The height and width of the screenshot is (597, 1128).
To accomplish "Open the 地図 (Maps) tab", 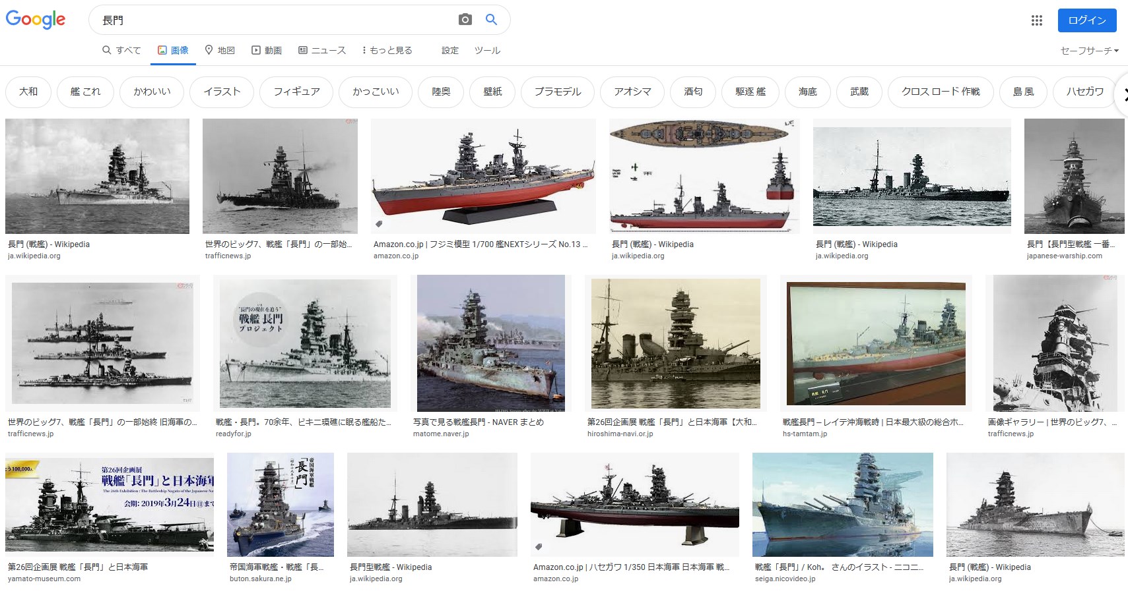I will point(220,50).
